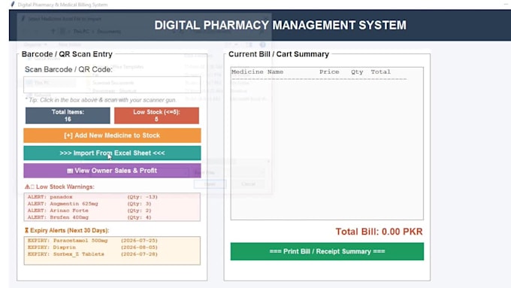The width and height of the screenshot is (511, 288).
Task: View Owner Sales & Profit report
Action: 112,171
